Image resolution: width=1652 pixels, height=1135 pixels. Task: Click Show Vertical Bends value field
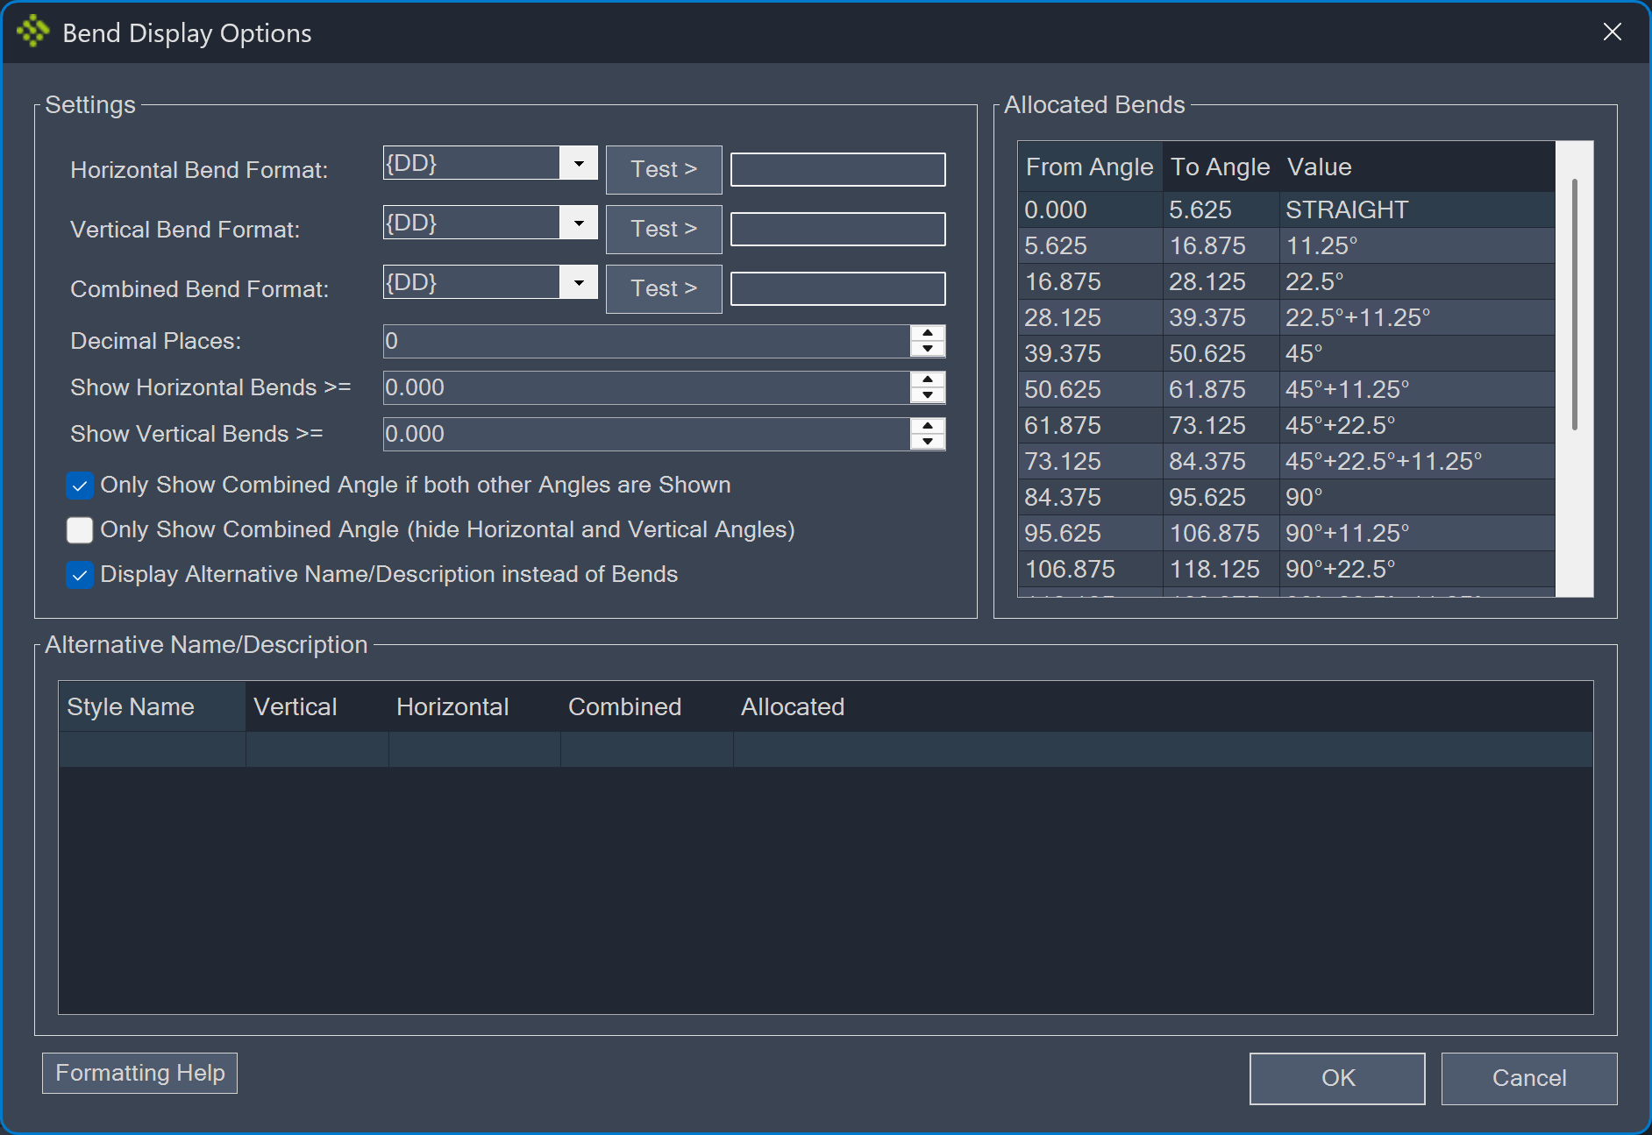pyautogui.click(x=646, y=434)
